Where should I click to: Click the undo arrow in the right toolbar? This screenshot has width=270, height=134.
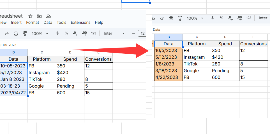click(153, 18)
